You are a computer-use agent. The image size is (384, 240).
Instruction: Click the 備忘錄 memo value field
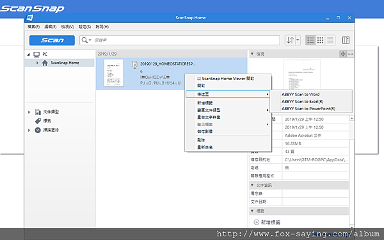pos(316,193)
